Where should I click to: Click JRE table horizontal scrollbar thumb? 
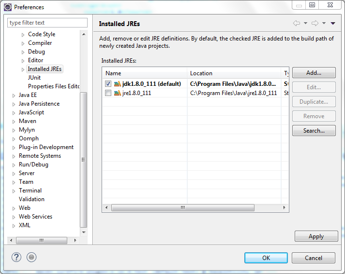click(183, 207)
